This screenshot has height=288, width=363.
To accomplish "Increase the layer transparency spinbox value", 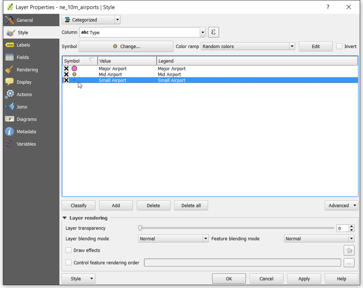I will click(351, 226).
